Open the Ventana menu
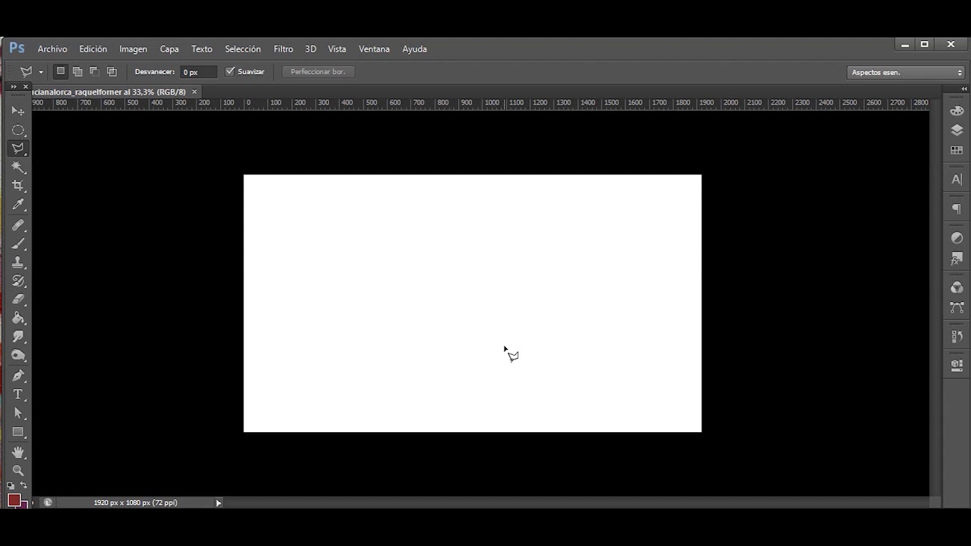This screenshot has height=546, width=971. [374, 49]
